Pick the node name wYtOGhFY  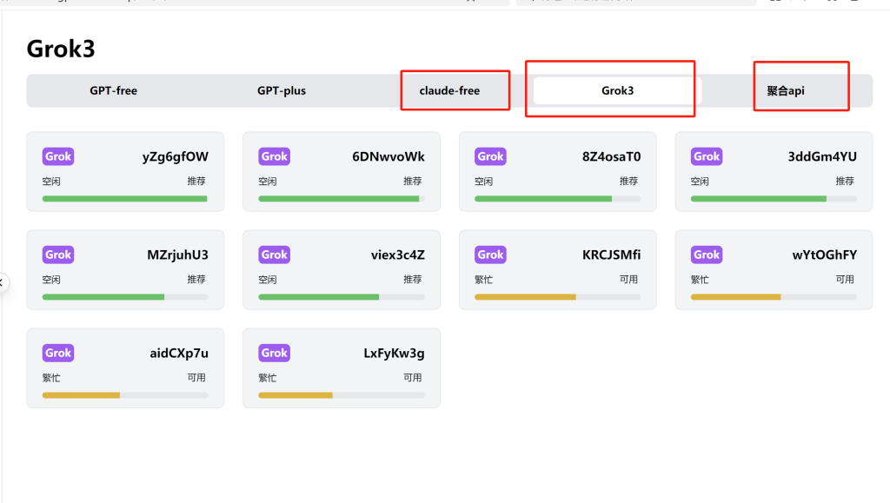click(825, 255)
